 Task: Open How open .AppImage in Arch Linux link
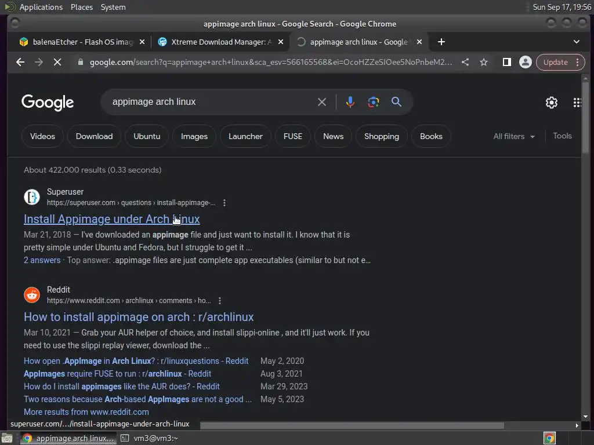[x=136, y=361]
